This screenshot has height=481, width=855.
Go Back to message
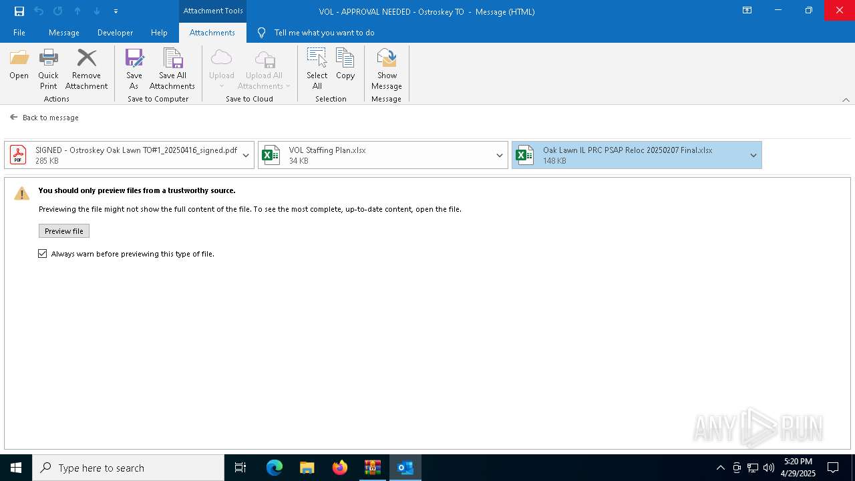pos(44,118)
